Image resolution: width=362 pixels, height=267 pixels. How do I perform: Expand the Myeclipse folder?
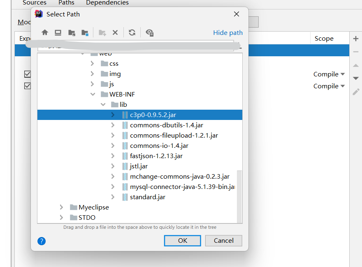61,207
